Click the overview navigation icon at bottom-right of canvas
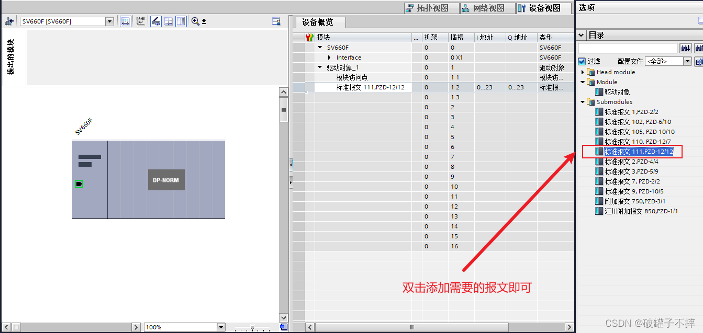Screen dimensions: 703x333 [x=283, y=327]
